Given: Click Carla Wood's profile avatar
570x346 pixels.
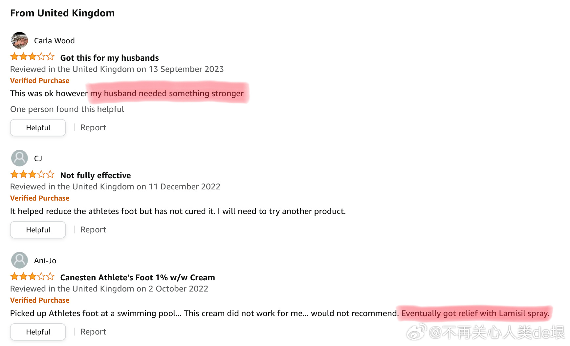Looking at the screenshot, I should point(19,40).
